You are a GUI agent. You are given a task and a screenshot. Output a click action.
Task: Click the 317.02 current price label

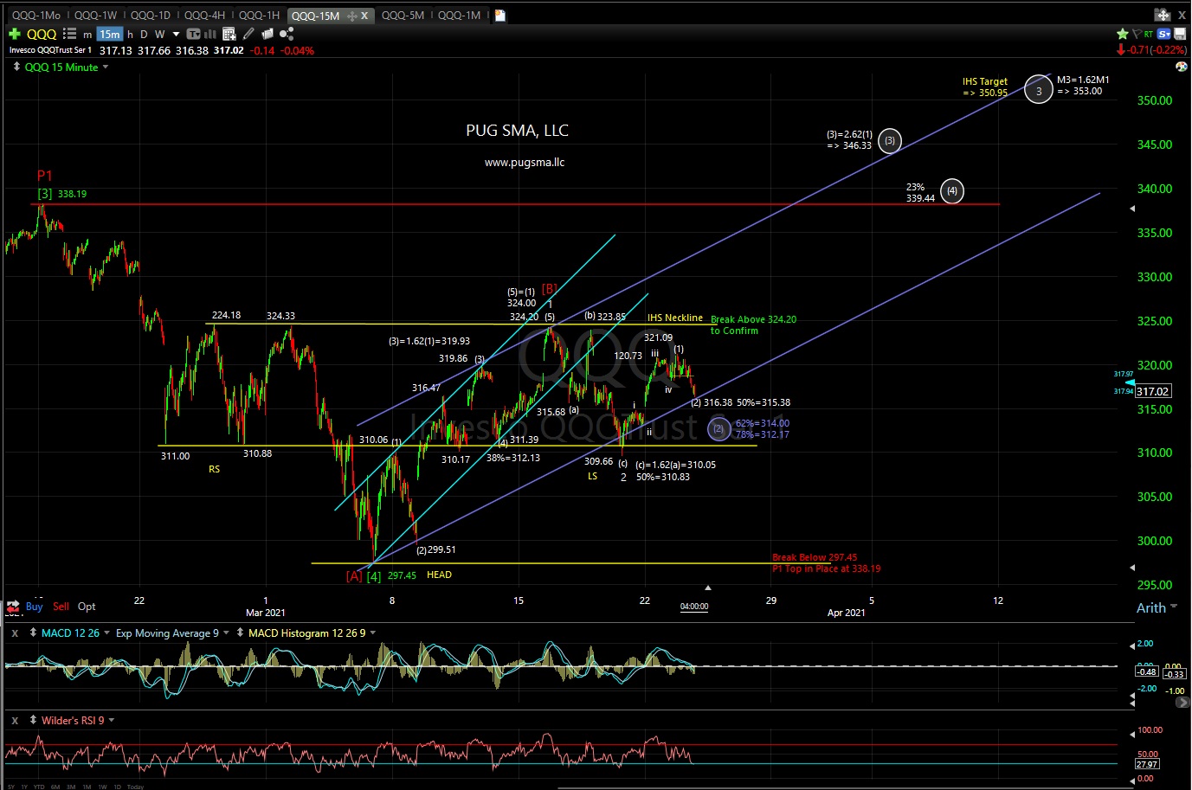pos(1153,391)
